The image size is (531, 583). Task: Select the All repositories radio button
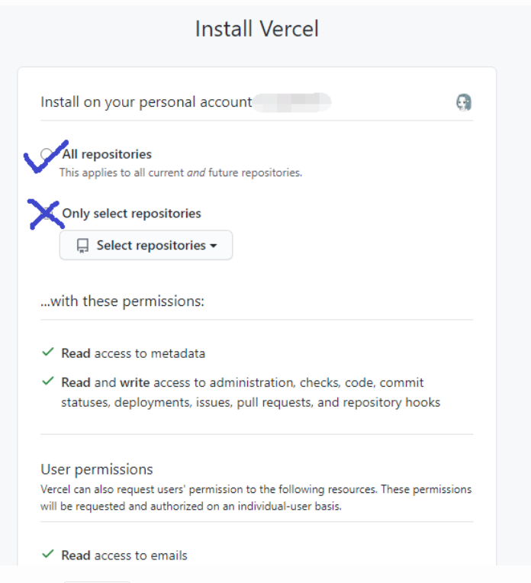(x=47, y=154)
